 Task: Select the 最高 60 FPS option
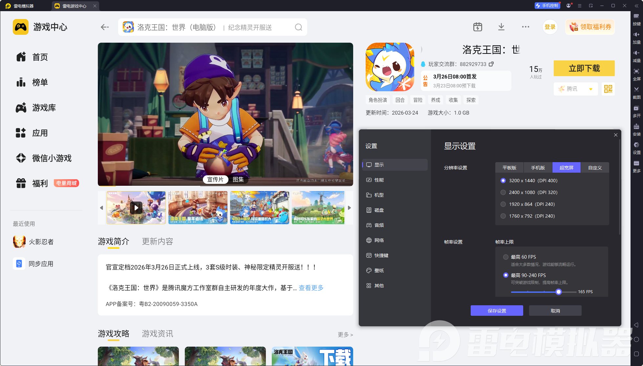506,257
